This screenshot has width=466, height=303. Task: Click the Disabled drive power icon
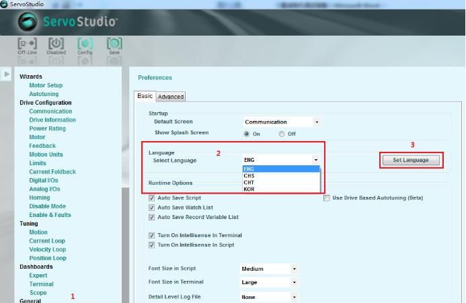coord(56,46)
